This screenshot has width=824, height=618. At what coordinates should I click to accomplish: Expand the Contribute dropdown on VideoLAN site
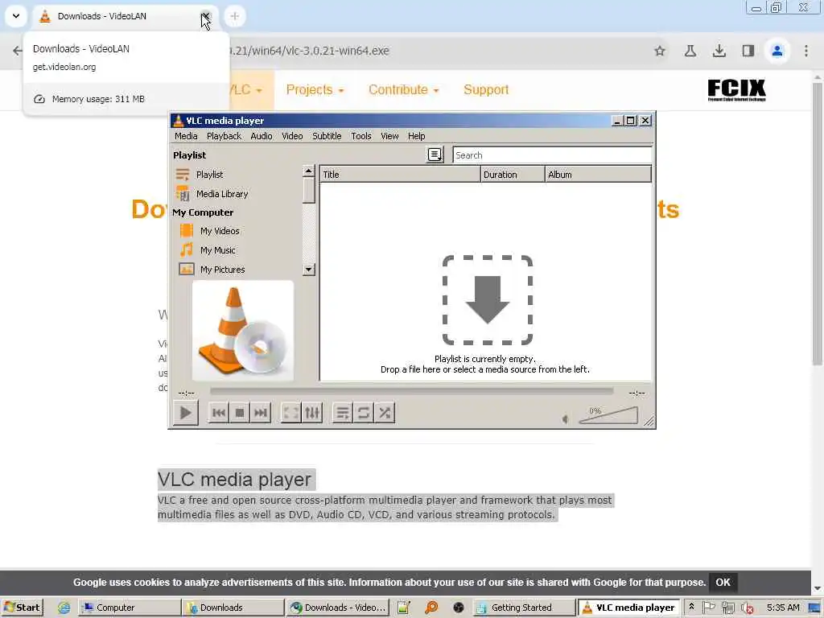[x=404, y=90]
